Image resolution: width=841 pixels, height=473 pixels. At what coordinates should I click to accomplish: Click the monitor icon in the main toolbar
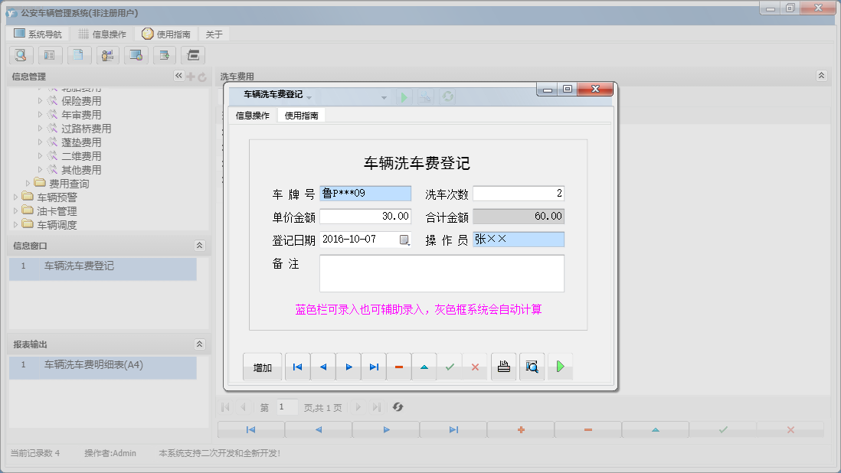tap(136, 55)
